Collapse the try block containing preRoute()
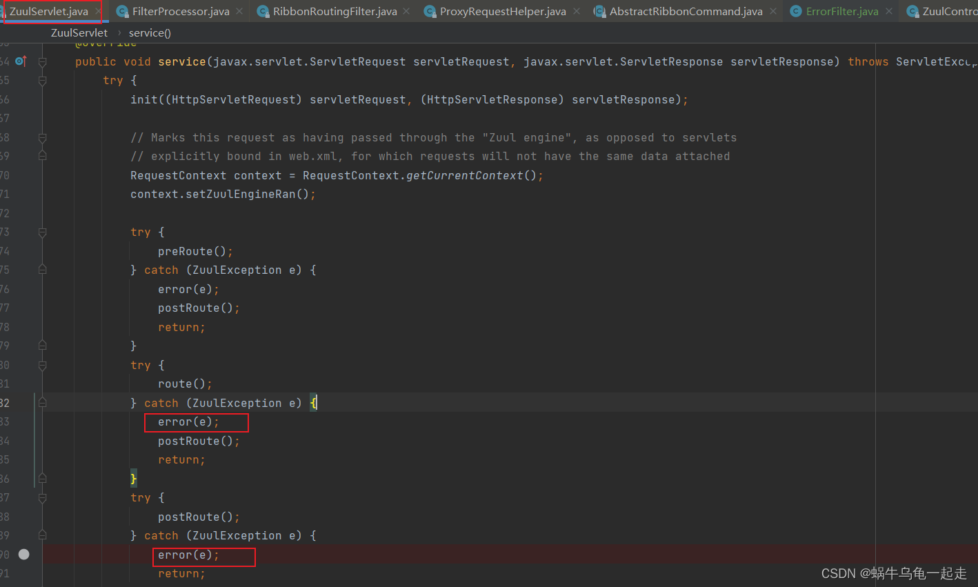The width and height of the screenshot is (978, 587). 43,232
